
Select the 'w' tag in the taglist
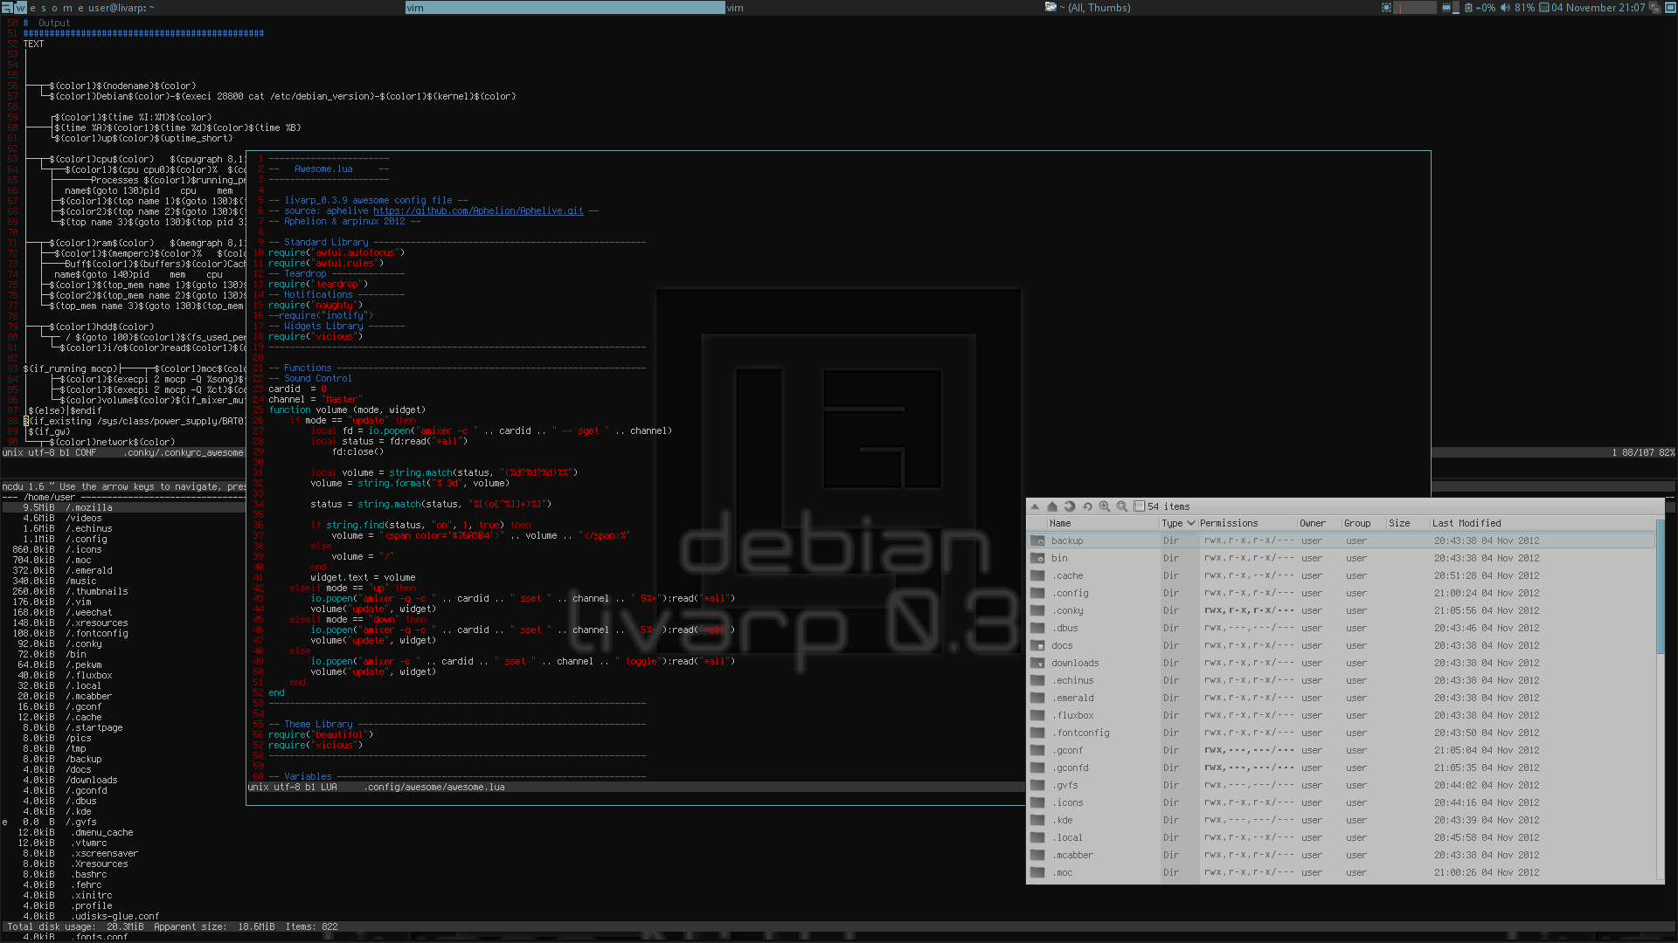click(x=20, y=7)
